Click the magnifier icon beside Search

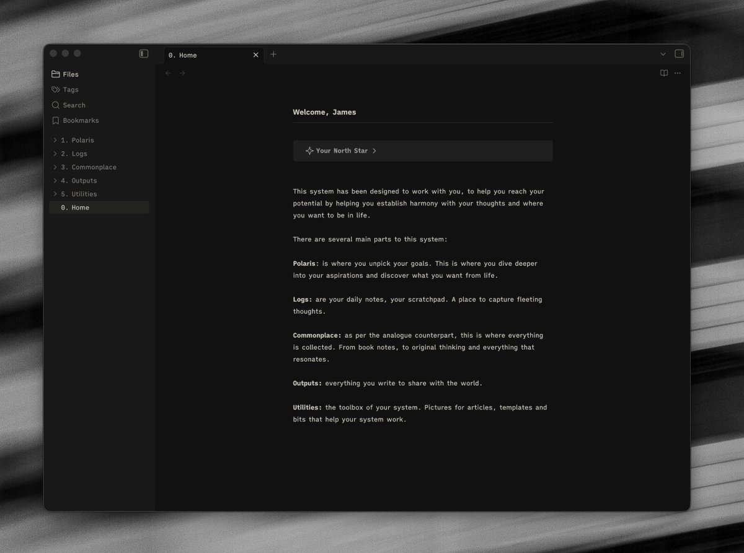56,105
